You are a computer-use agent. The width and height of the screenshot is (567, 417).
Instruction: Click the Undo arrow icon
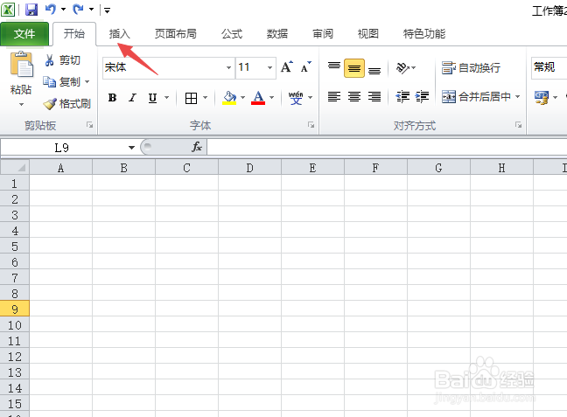(51, 9)
